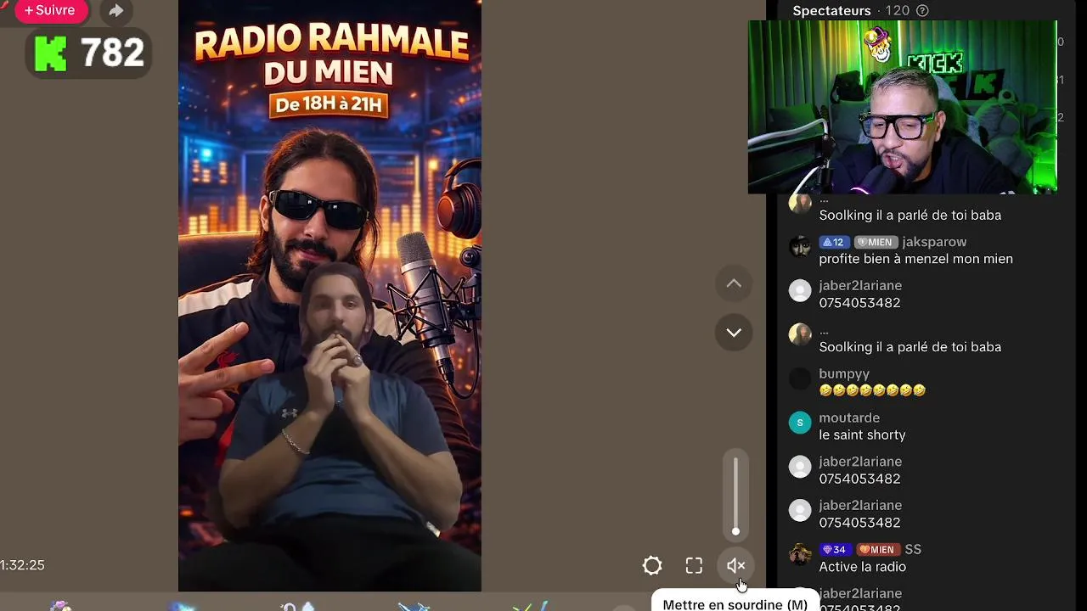The image size is (1087, 611).
Task: Open the Spectateurs help icon
Action: [922, 11]
